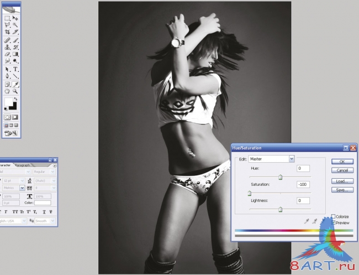This screenshot has height=275, width=359.
Task: Click the Lightness slider handle
Action: point(281,209)
